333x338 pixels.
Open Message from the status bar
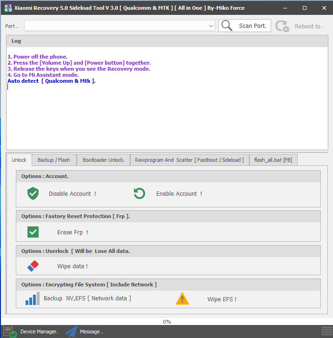coord(91,331)
